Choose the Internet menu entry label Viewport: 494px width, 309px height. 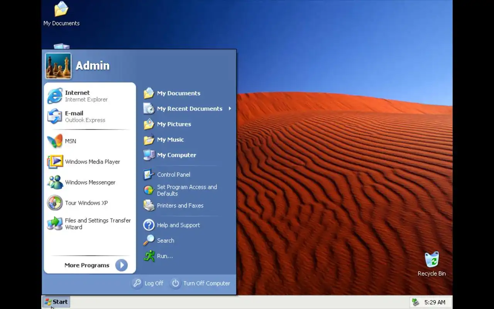point(77,93)
